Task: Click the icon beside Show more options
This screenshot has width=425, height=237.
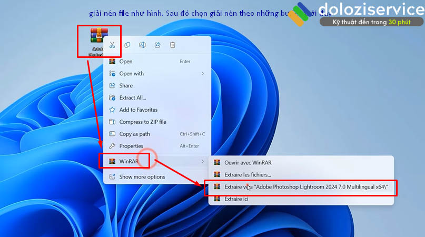Action: tap(112, 177)
